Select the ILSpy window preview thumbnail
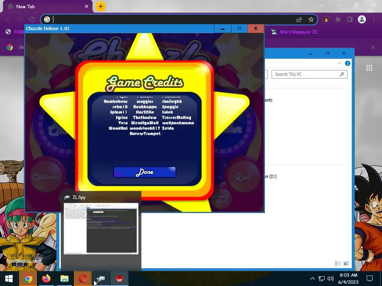The width and height of the screenshot is (382, 286). pos(101,229)
